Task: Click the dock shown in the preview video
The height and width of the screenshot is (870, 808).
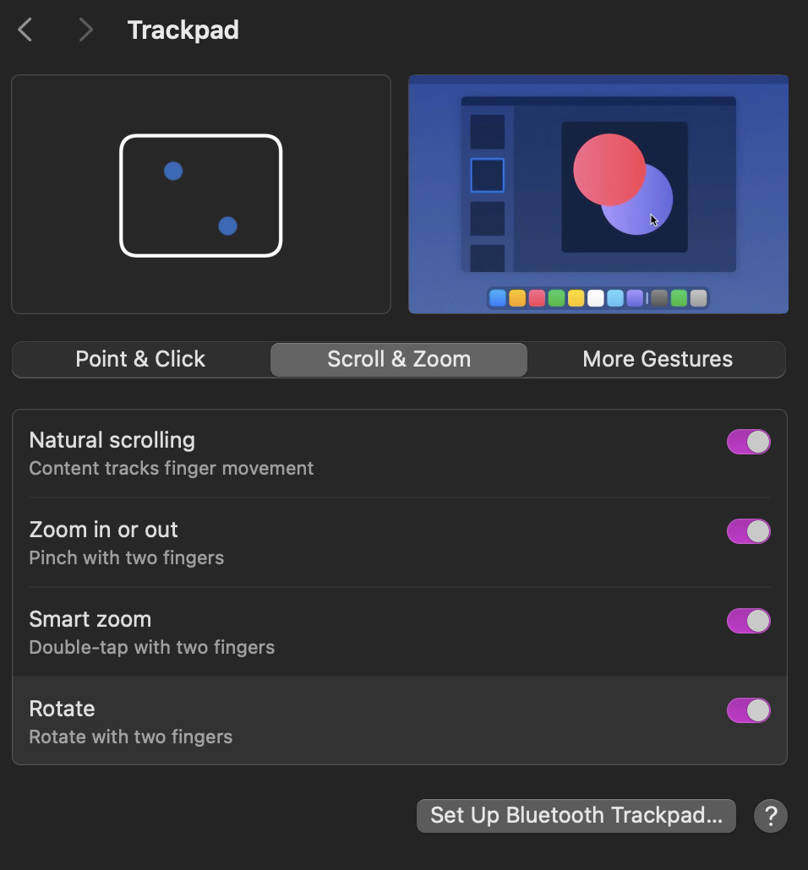Action: click(598, 298)
